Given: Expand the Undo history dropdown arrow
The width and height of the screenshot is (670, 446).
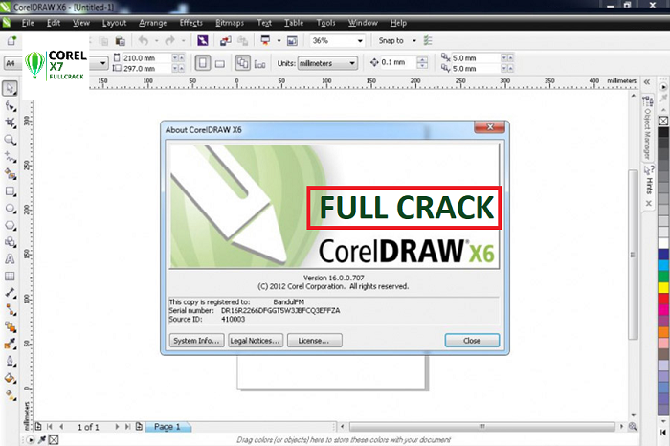Looking at the screenshot, I should coord(156,41).
